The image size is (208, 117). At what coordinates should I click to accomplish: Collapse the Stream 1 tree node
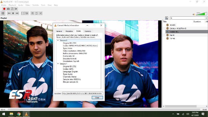[58, 64]
